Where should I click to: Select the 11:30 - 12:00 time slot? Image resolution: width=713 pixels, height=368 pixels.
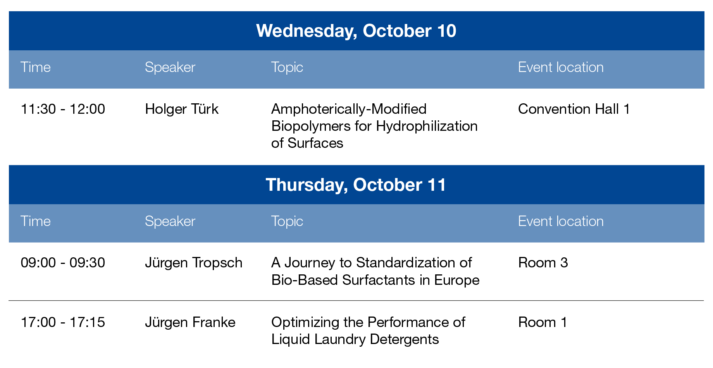63,109
